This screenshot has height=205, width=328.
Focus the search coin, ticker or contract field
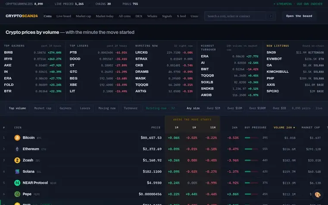click(240, 16)
